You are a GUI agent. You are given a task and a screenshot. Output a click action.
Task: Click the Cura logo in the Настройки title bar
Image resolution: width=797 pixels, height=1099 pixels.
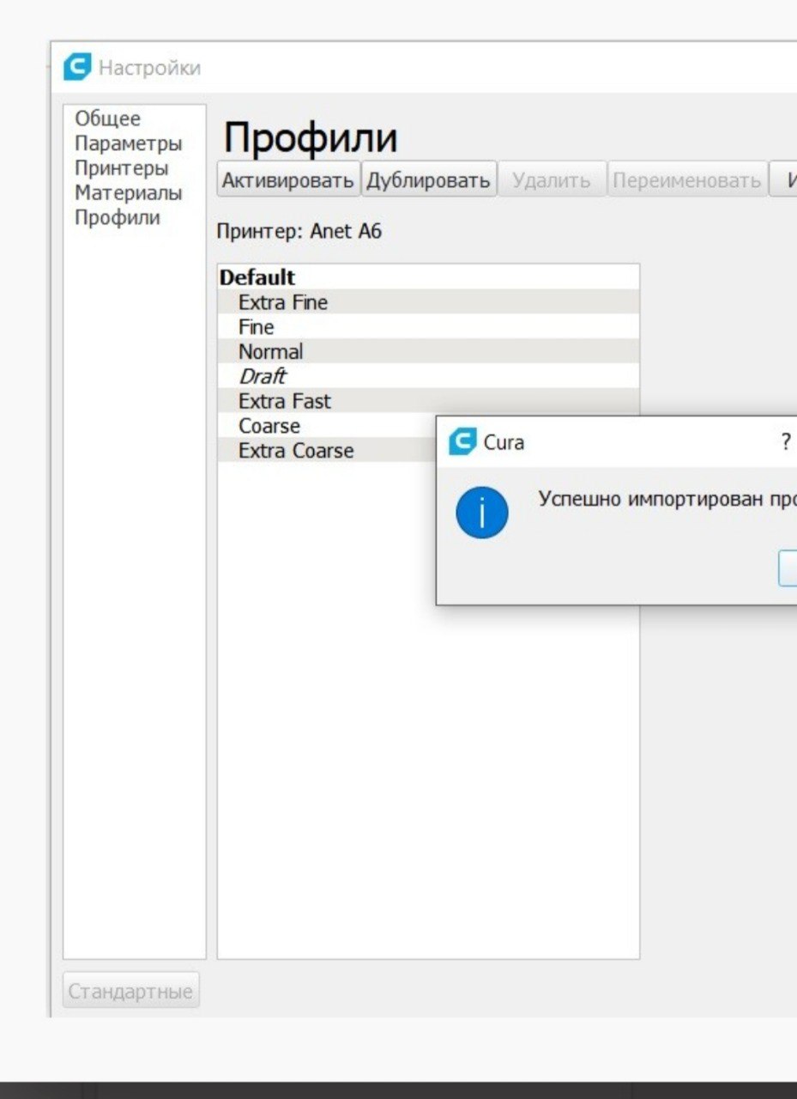pyautogui.click(x=77, y=67)
